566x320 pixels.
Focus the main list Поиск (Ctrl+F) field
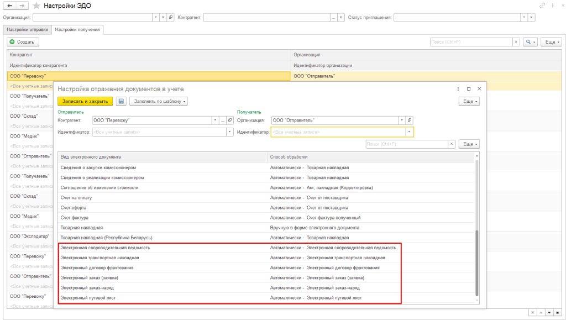pyautogui.click(x=471, y=42)
